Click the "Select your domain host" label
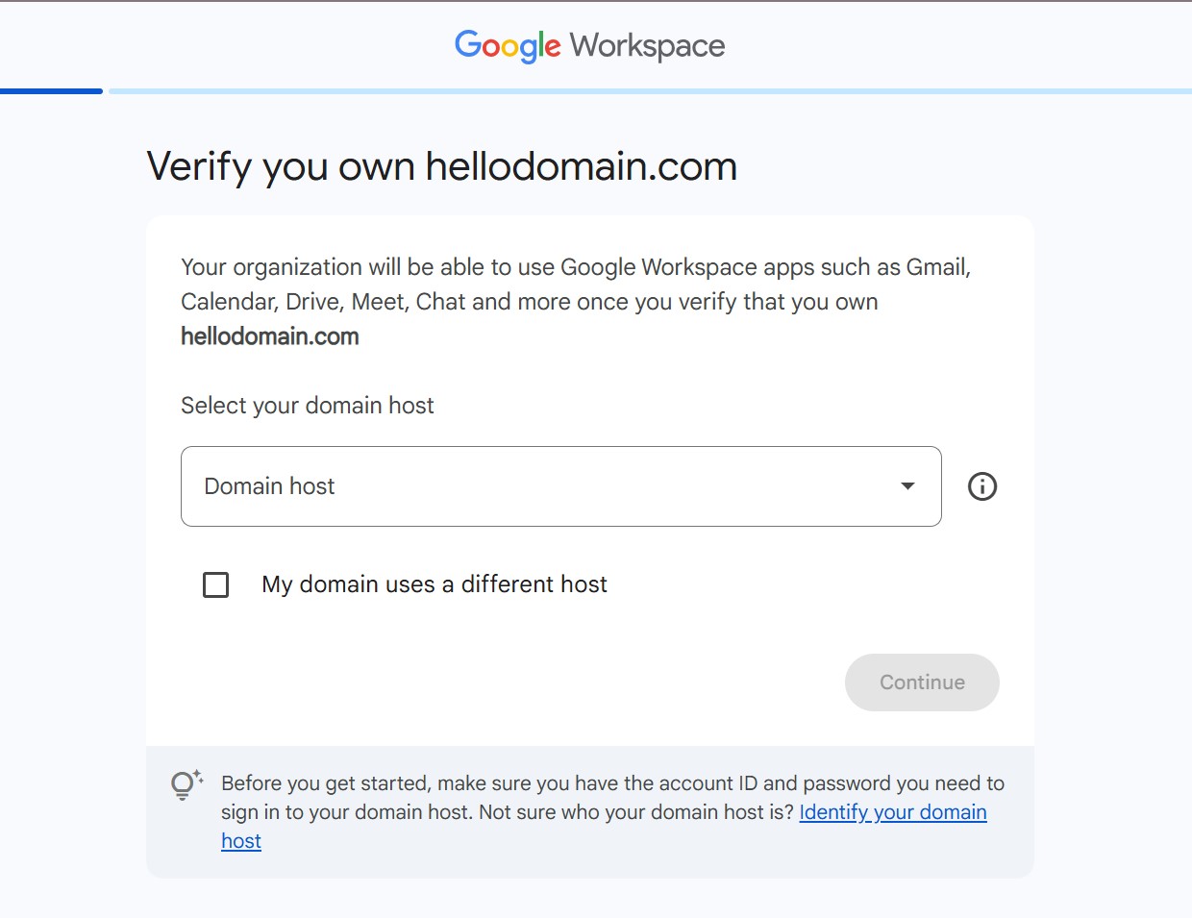The width and height of the screenshot is (1192, 918). pyautogui.click(x=308, y=406)
